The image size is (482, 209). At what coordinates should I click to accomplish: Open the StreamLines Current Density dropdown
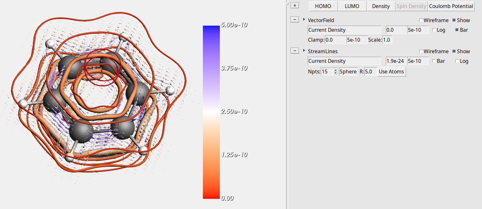(344, 61)
